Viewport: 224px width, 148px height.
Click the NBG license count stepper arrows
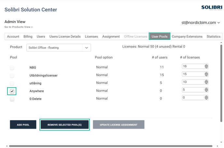pyautogui.click(x=206, y=66)
